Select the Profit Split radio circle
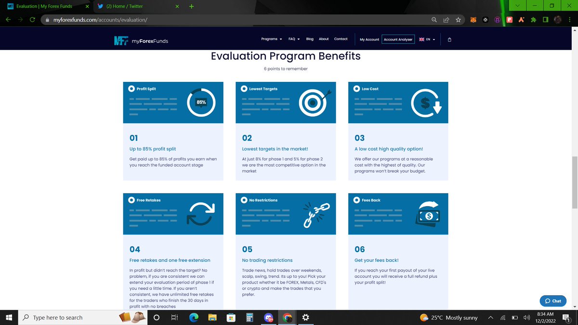Viewport: 578px width, 325px height. 131,89
